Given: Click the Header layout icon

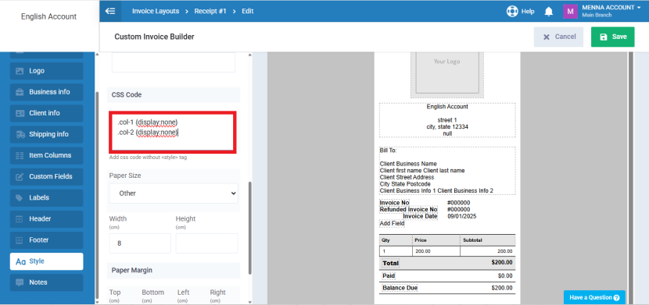Looking at the screenshot, I should coord(20,218).
